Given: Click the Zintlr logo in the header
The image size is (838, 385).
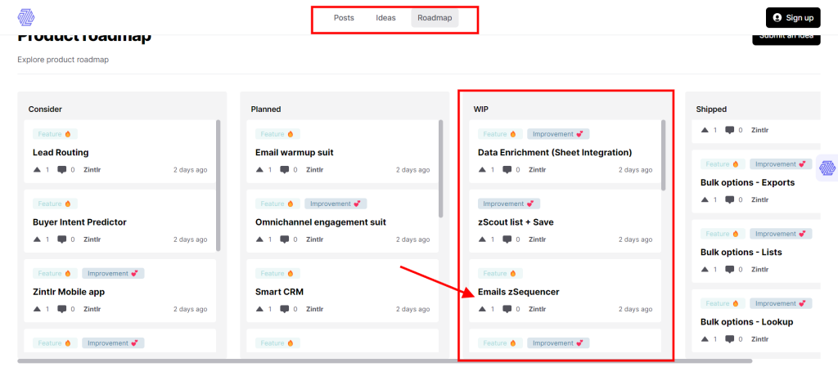Looking at the screenshot, I should click(x=26, y=17).
